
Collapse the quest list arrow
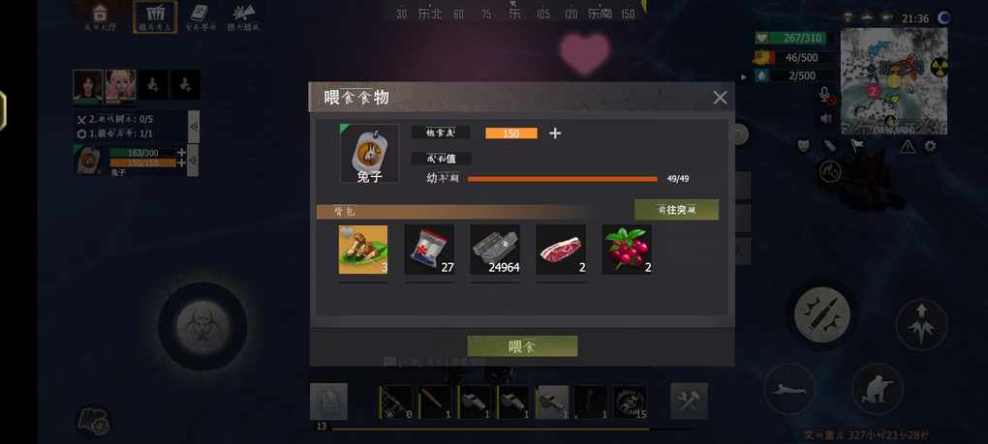[194, 127]
